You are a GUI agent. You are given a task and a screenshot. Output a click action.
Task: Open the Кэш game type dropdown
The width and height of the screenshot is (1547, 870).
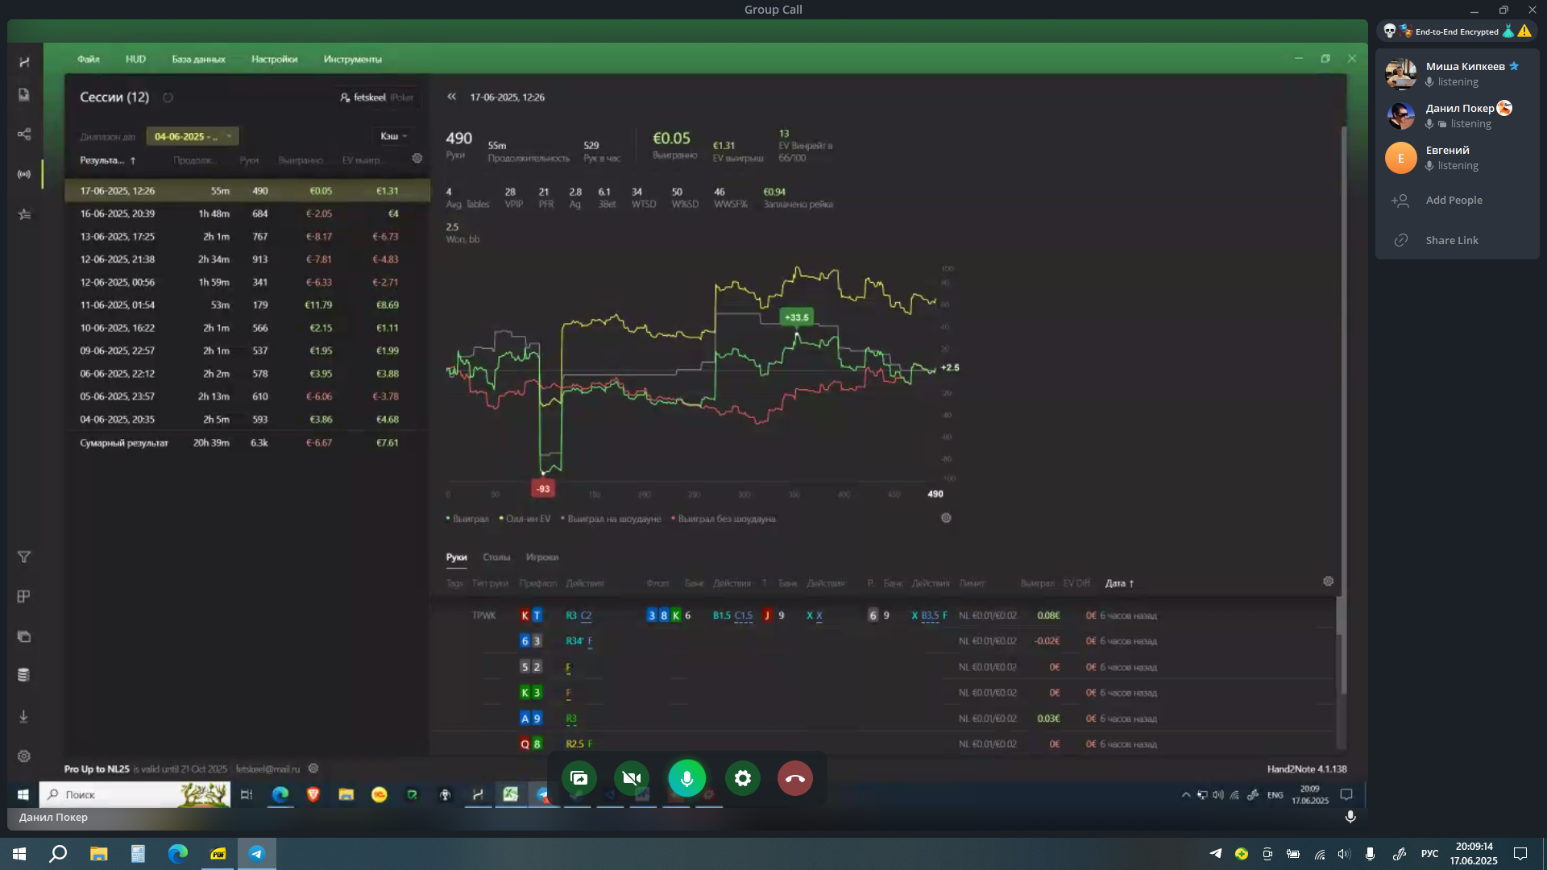pyautogui.click(x=394, y=136)
